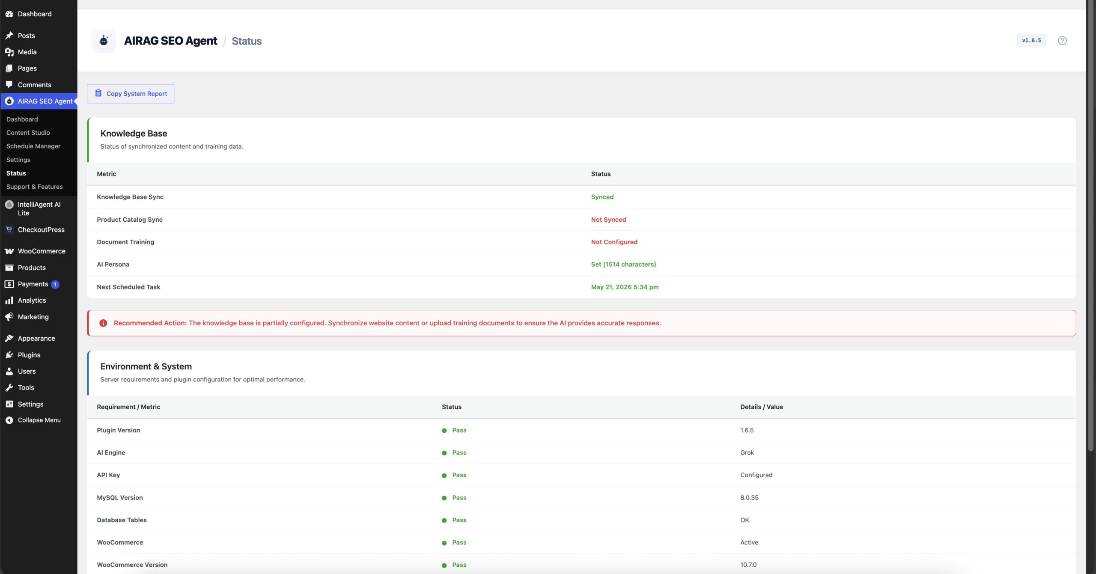Click the page vertical scrollbar
The image size is (1096, 574).
point(1091,226)
